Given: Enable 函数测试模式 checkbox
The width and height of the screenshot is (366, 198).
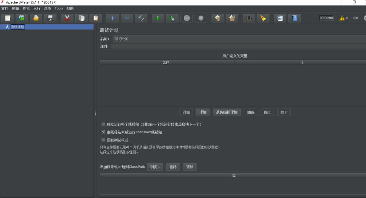Looking at the screenshot, I should pyautogui.click(x=103, y=140).
